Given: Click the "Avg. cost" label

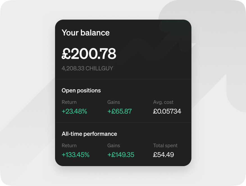Looking at the screenshot, I should 163,102.
